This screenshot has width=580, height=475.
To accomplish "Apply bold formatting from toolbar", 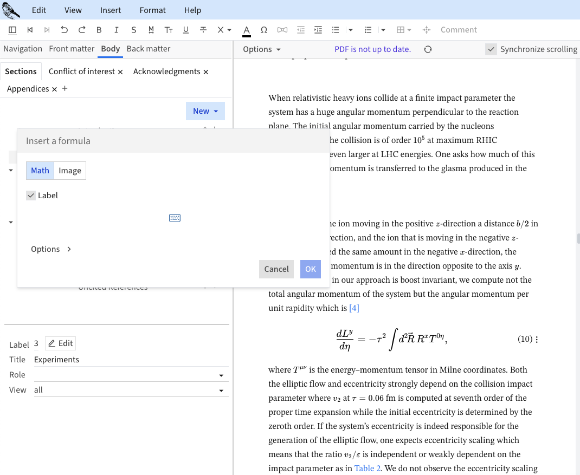I will click(99, 30).
